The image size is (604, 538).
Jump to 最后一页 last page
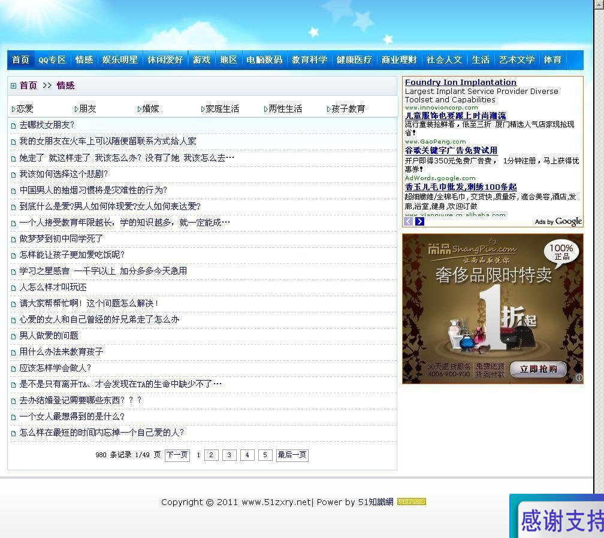click(x=292, y=455)
